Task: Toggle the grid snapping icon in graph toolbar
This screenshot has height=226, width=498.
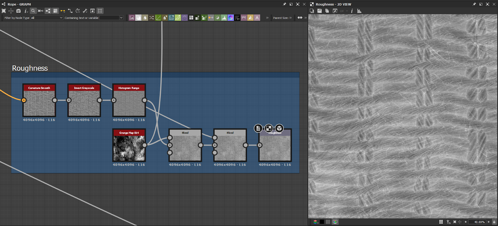Action: [x=100, y=11]
